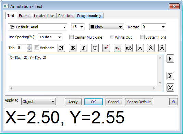This screenshot has height=134, width=183.
Task: Switch to the Leader Line tab
Action: [x=44, y=16]
